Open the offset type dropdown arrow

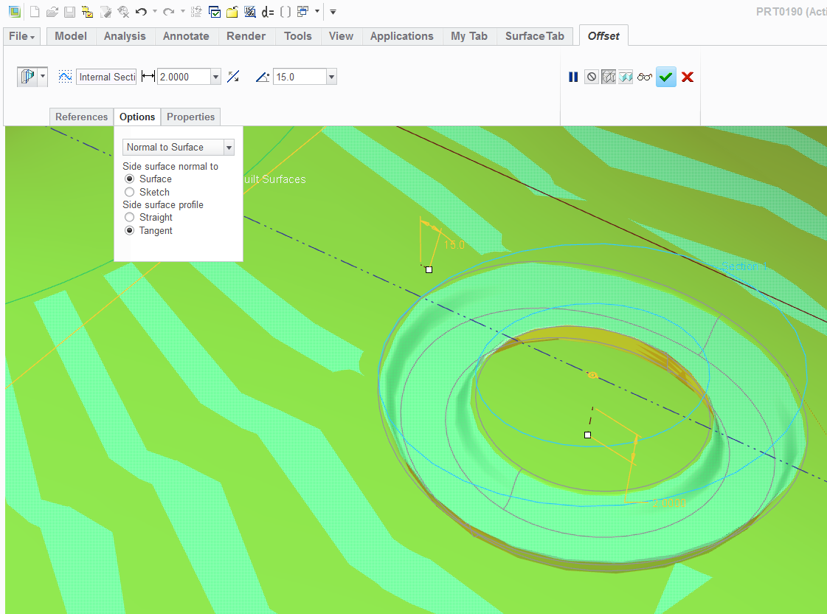pos(43,77)
